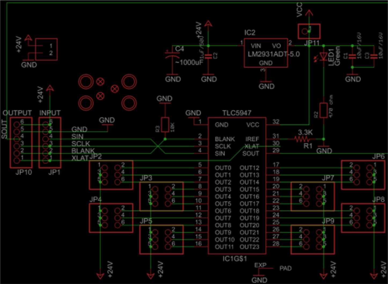Click OUT23 pin label

coord(249,247)
